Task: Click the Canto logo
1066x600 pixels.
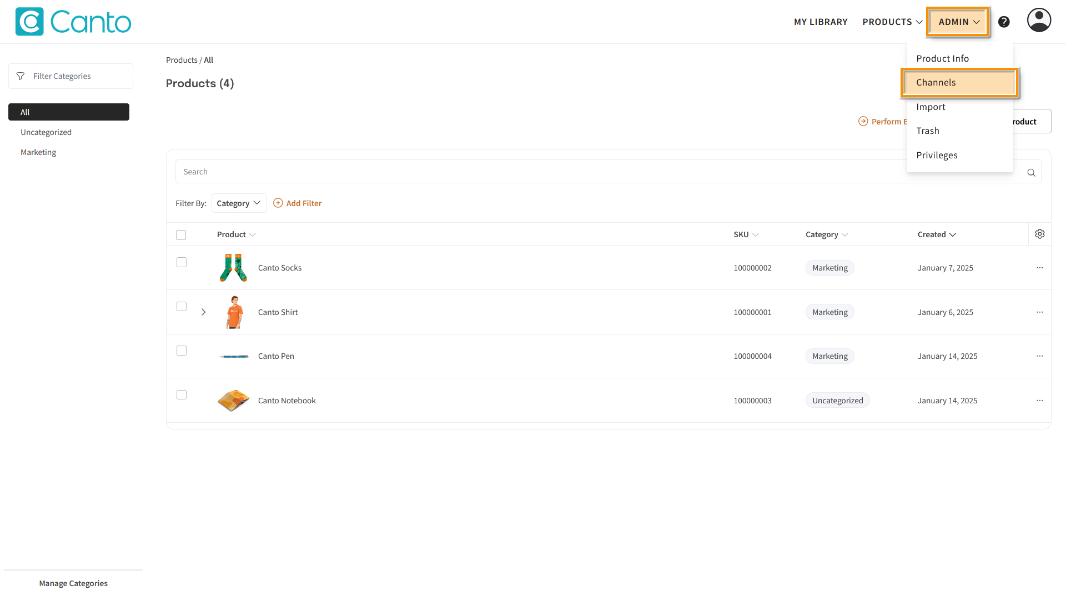Action: point(73,22)
